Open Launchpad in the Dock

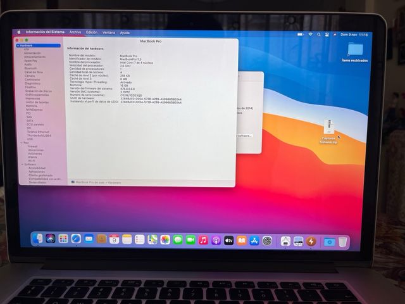click(x=63, y=239)
